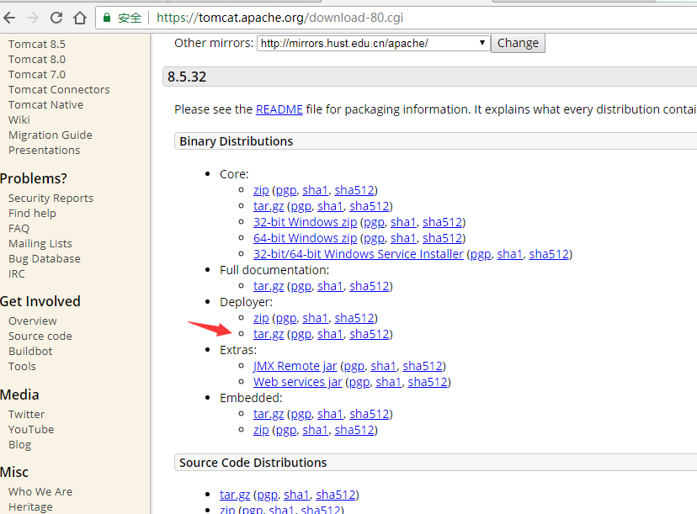Open the sha512 link for Core zip
This screenshot has height=514, width=697.
coord(354,190)
